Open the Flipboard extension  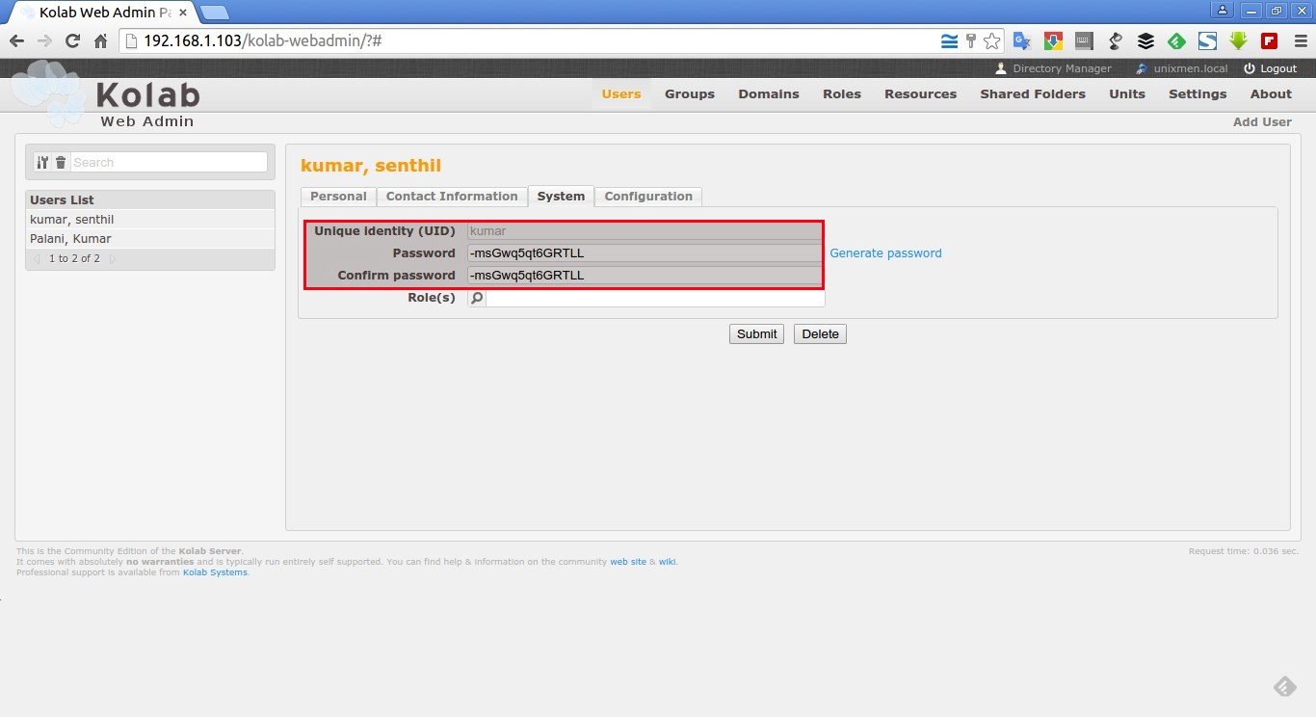point(1269,41)
